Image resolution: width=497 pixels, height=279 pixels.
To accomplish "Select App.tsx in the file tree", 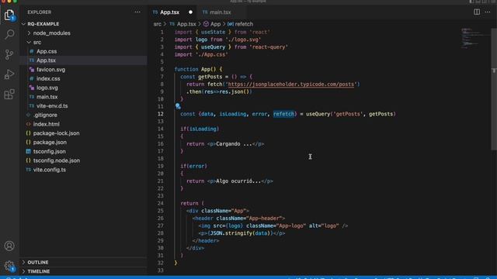I will point(46,60).
